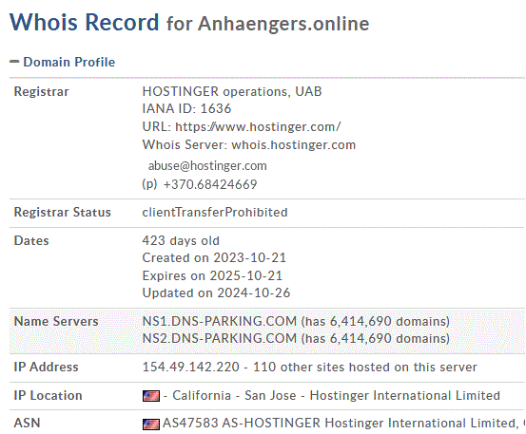
Task: Open 110 other sites hosted link
Action: (x=365, y=367)
